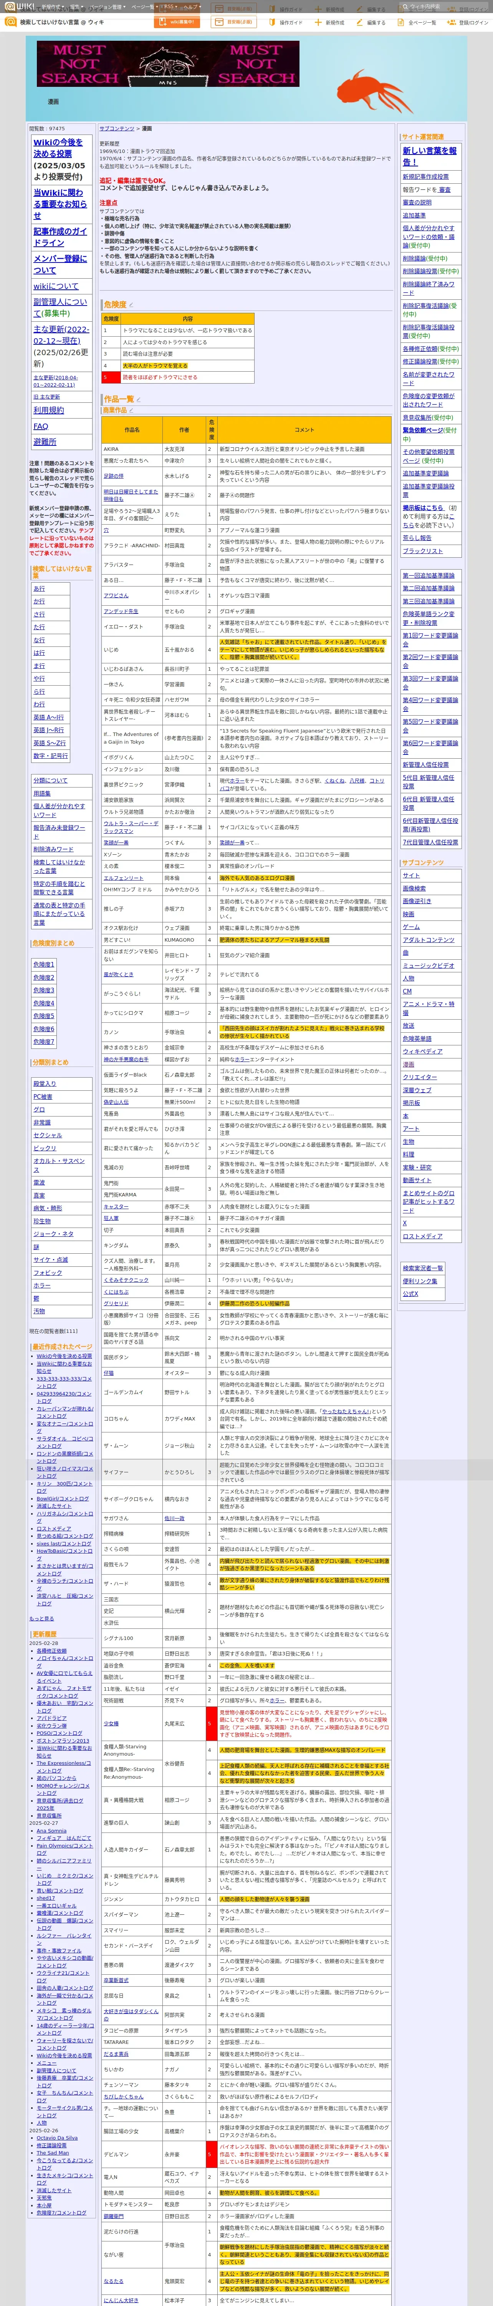Viewport: 493px width, 2306px height.
Task: Click the コメント column header
Action: [x=303, y=430]
